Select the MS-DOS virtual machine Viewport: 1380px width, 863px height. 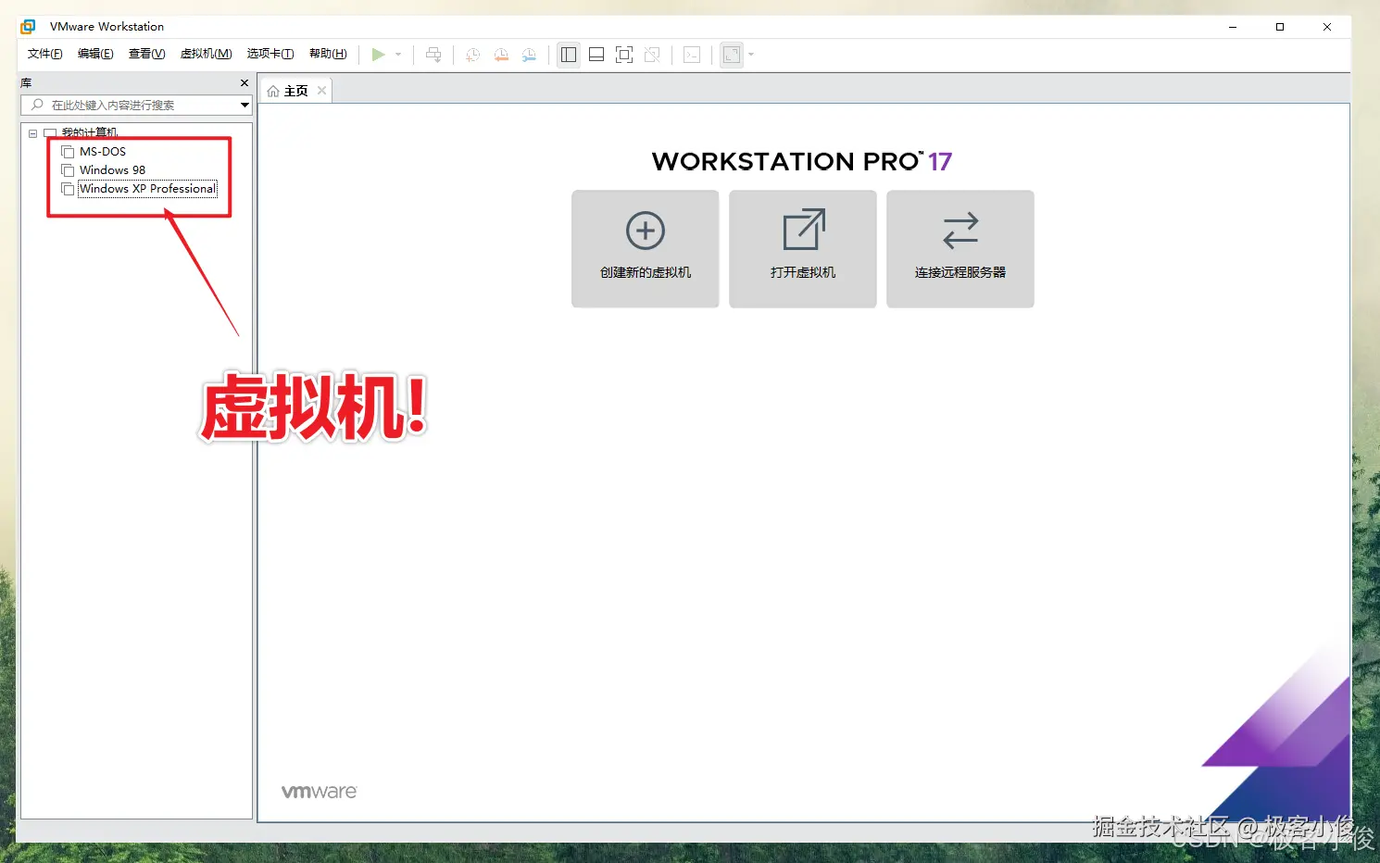pyautogui.click(x=103, y=152)
